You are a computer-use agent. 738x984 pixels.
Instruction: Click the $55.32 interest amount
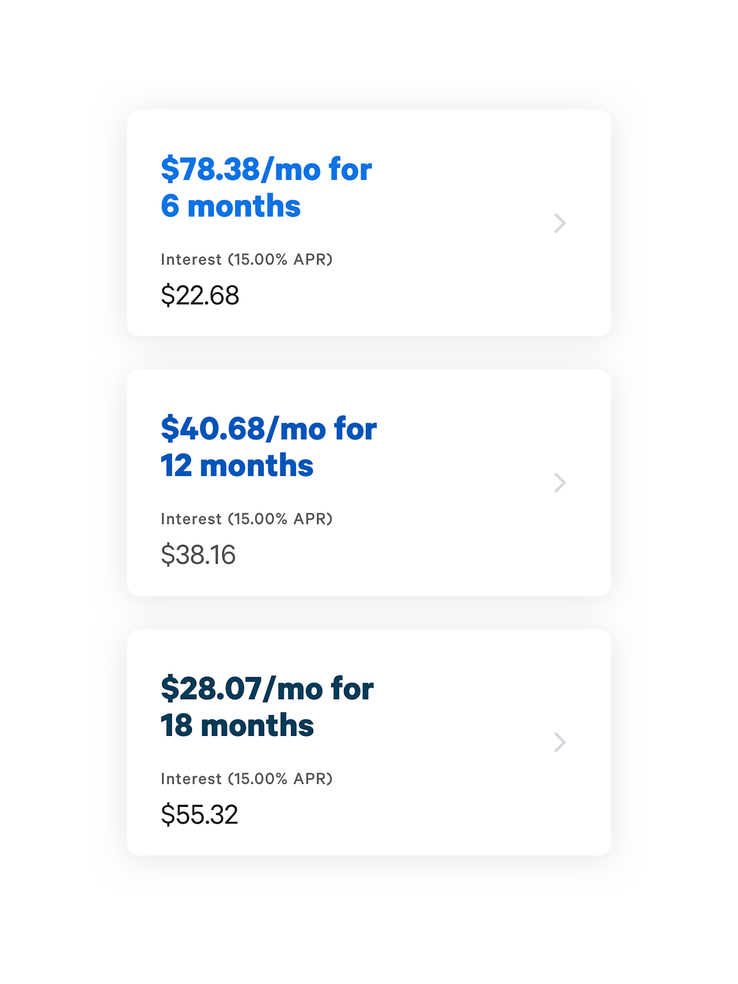pos(199,815)
